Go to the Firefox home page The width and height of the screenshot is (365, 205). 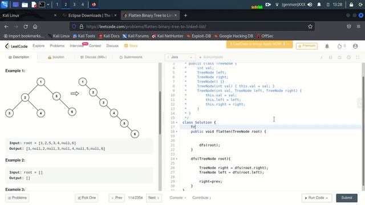(x=35, y=27)
